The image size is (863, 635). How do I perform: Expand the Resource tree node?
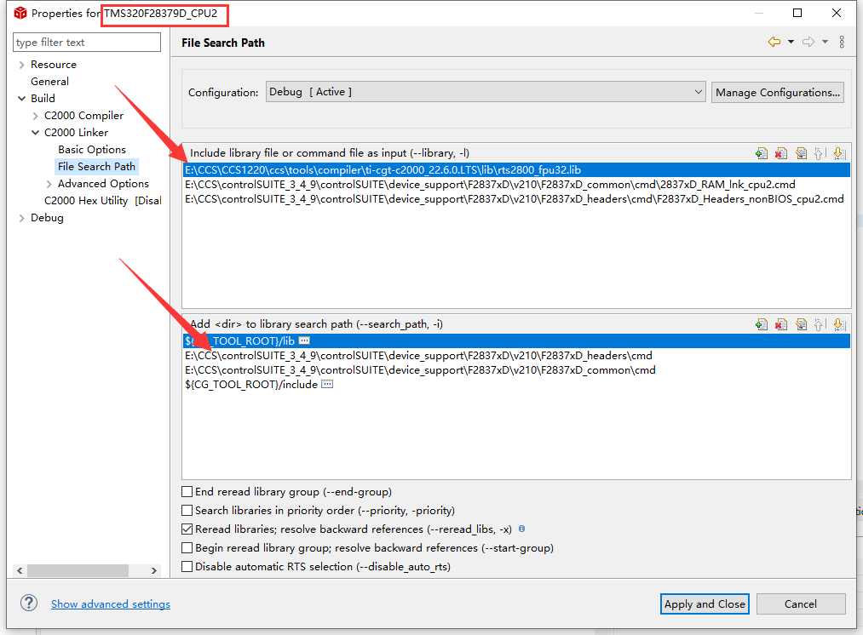[x=21, y=65]
